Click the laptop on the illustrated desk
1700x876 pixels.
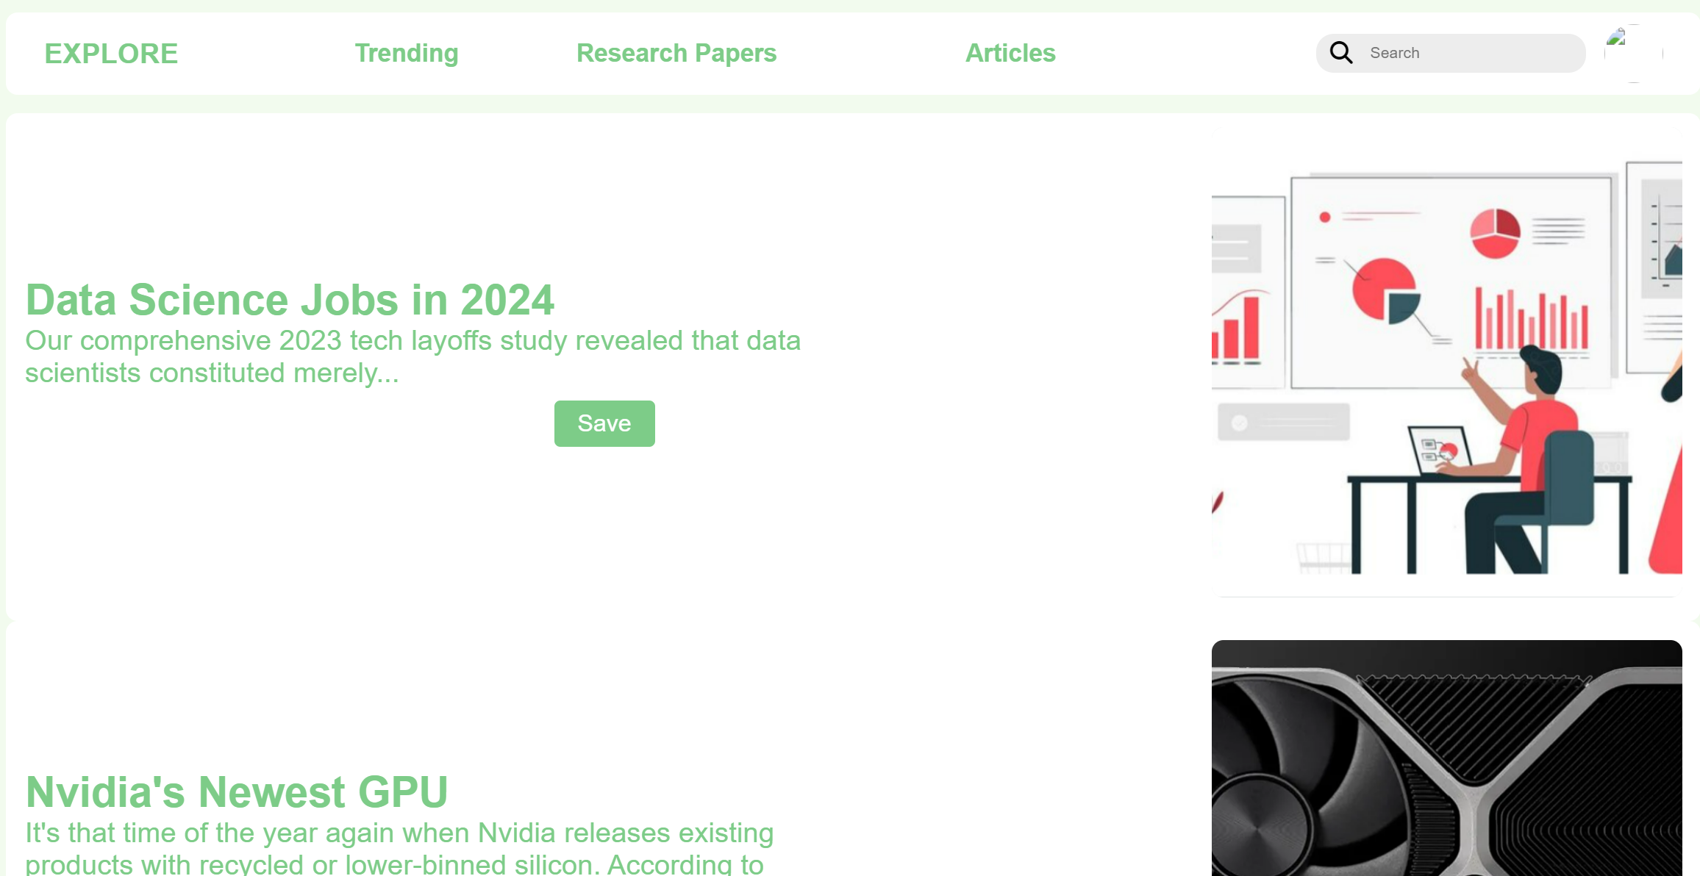(1438, 451)
